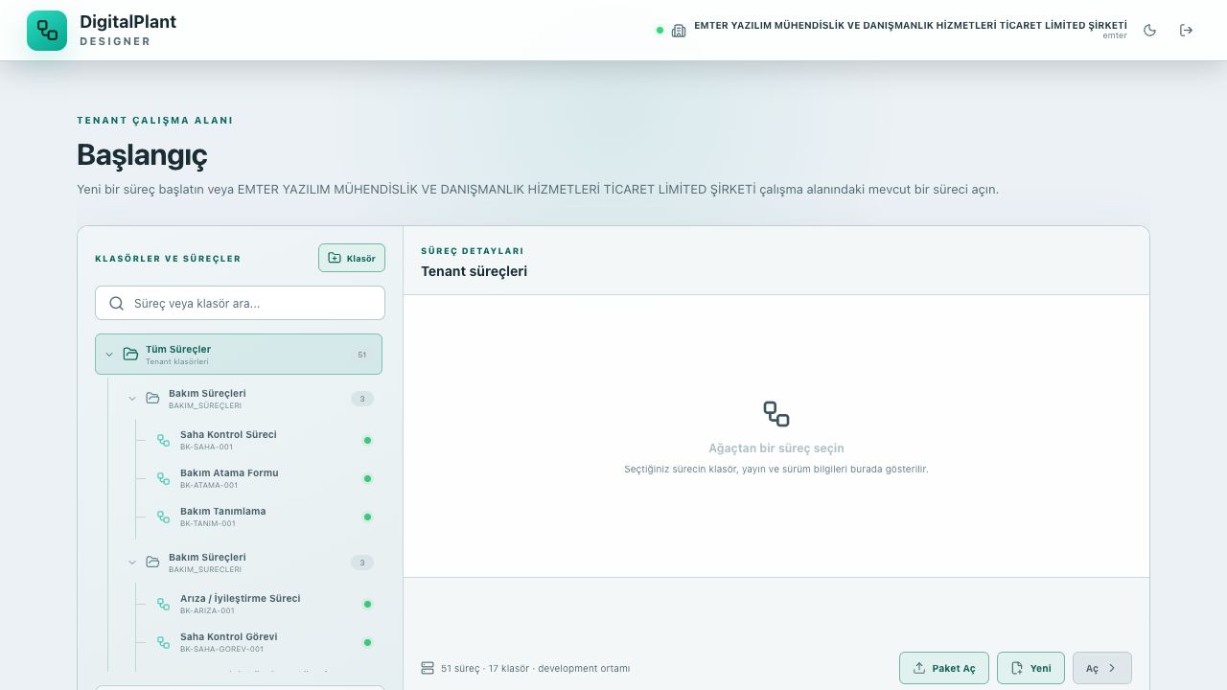Click the process icon of Saha Kontrol Süreci
The height and width of the screenshot is (690, 1227).
[x=163, y=440]
